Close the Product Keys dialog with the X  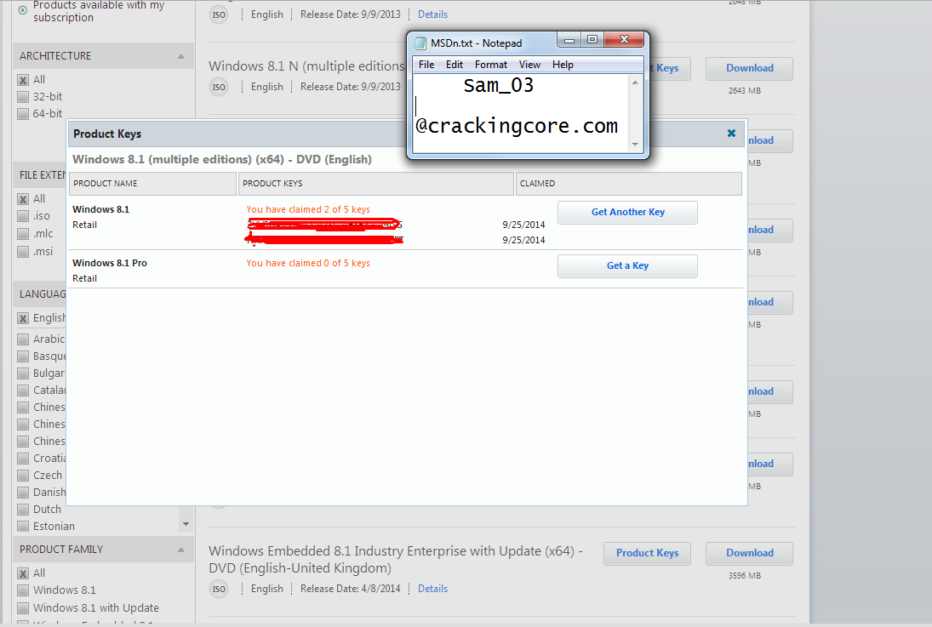pyautogui.click(x=732, y=133)
